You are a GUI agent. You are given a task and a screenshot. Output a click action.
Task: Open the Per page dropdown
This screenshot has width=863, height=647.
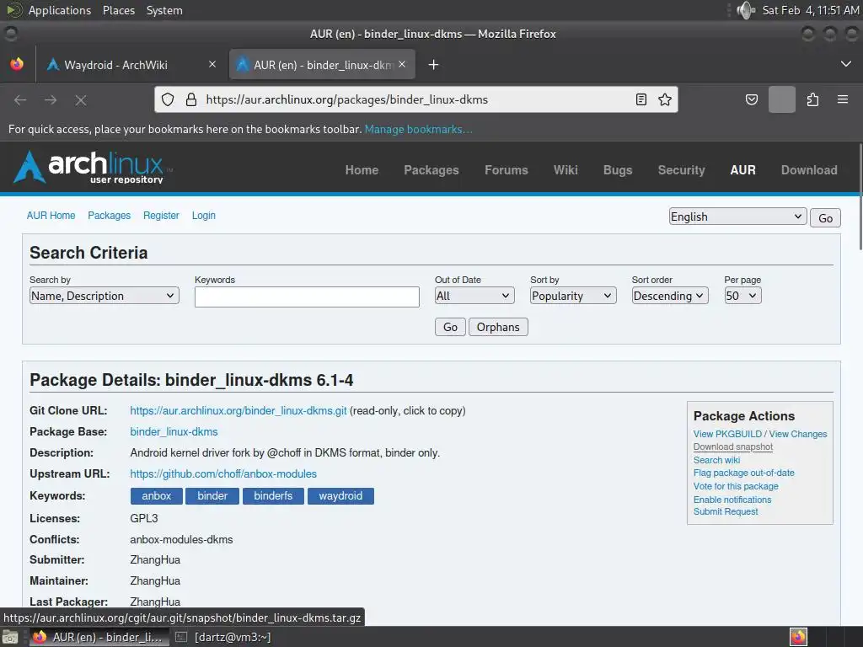click(x=742, y=296)
